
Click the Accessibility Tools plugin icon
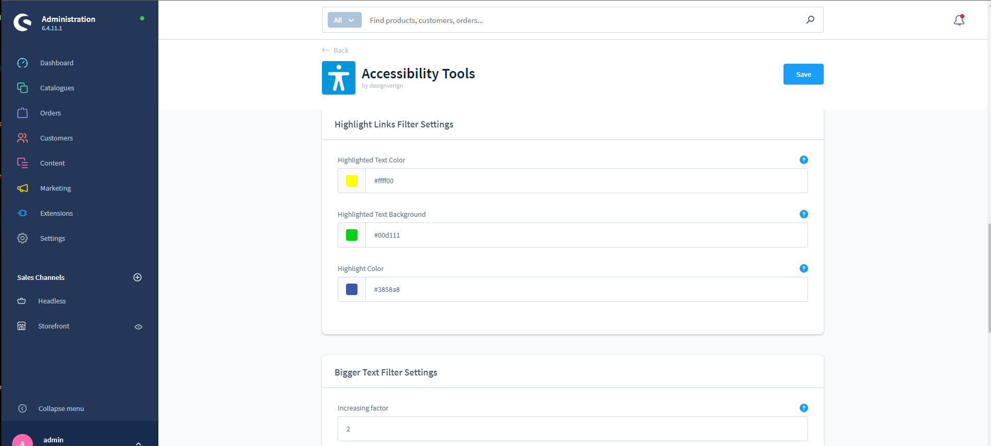339,78
